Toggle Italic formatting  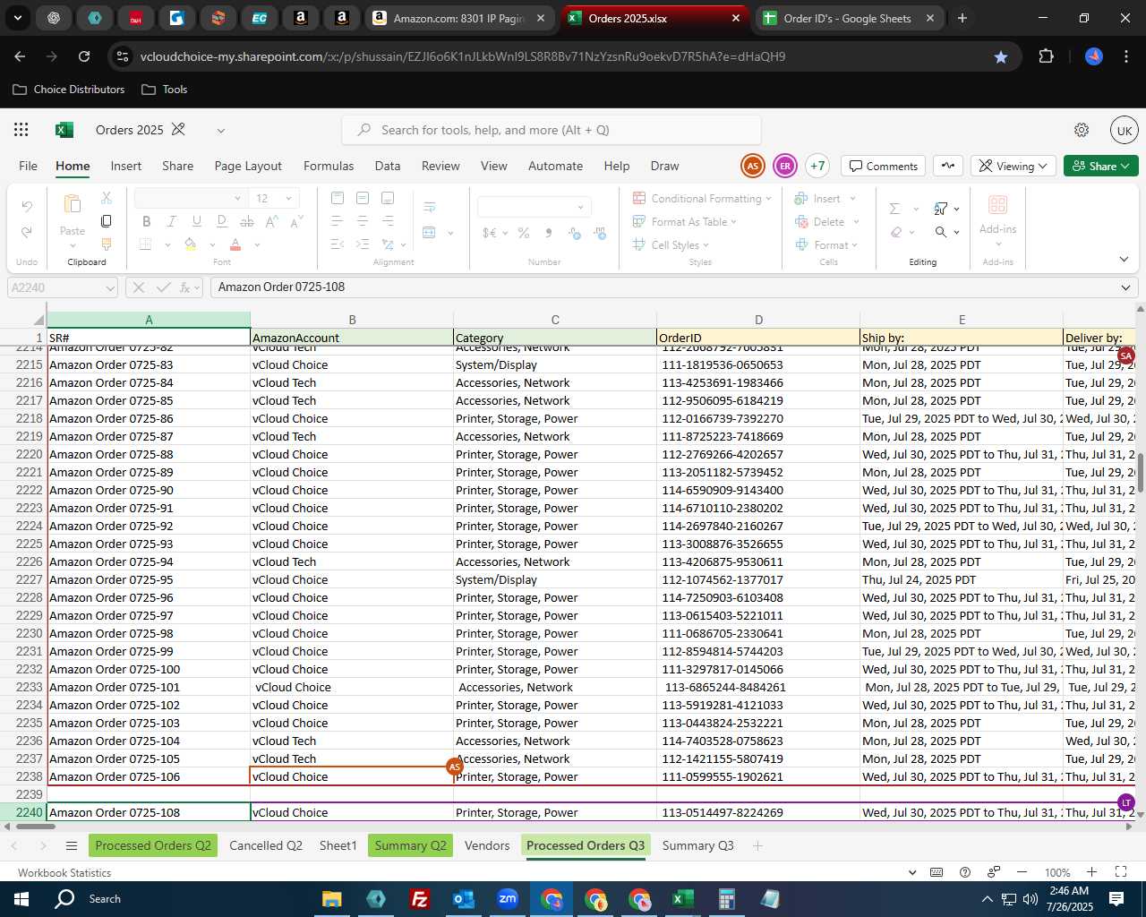coord(172,221)
